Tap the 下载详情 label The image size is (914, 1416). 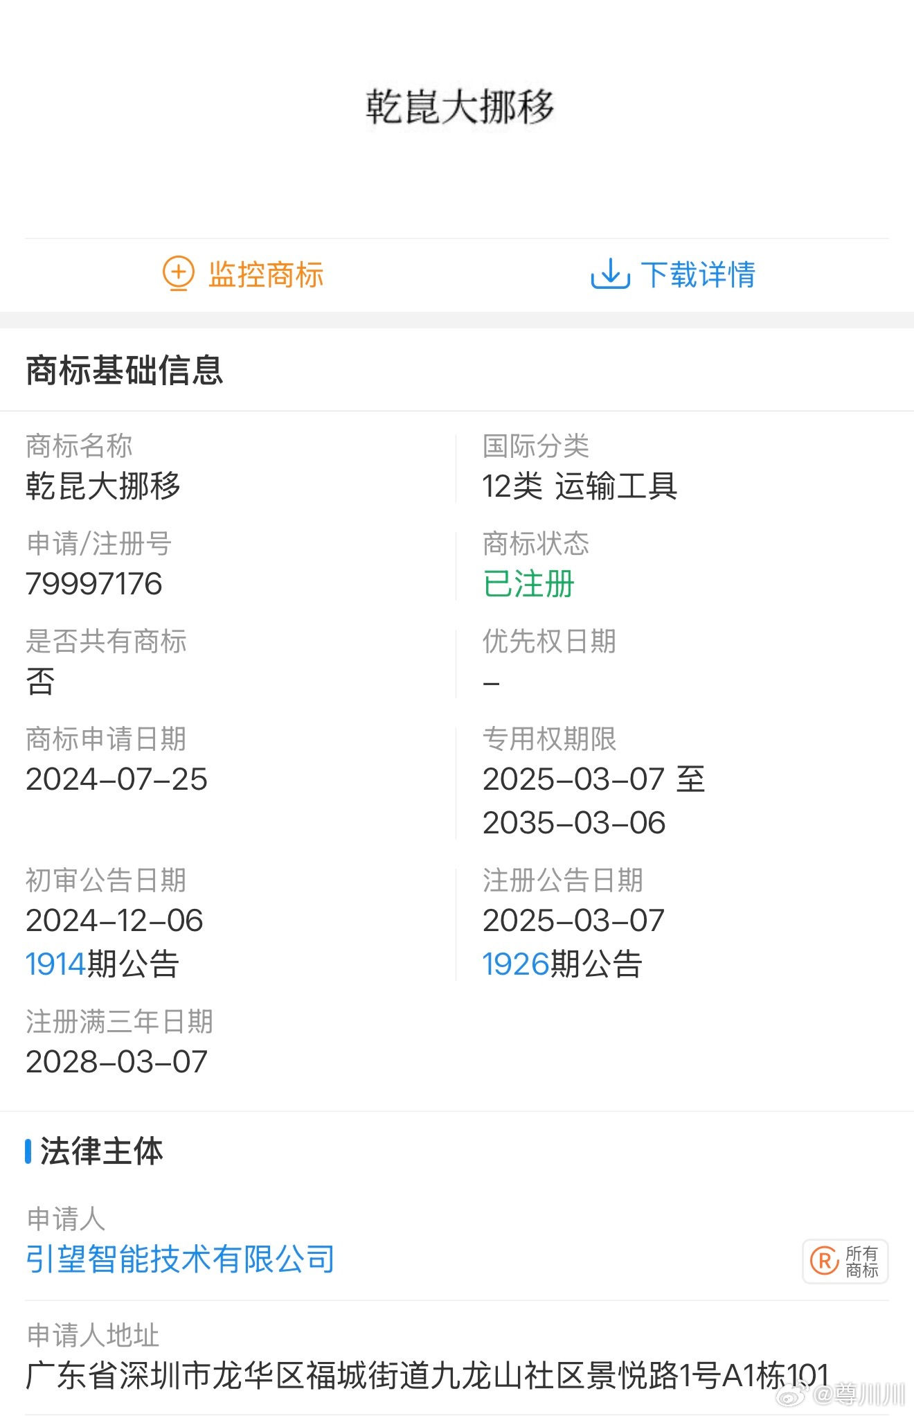coord(698,274)
